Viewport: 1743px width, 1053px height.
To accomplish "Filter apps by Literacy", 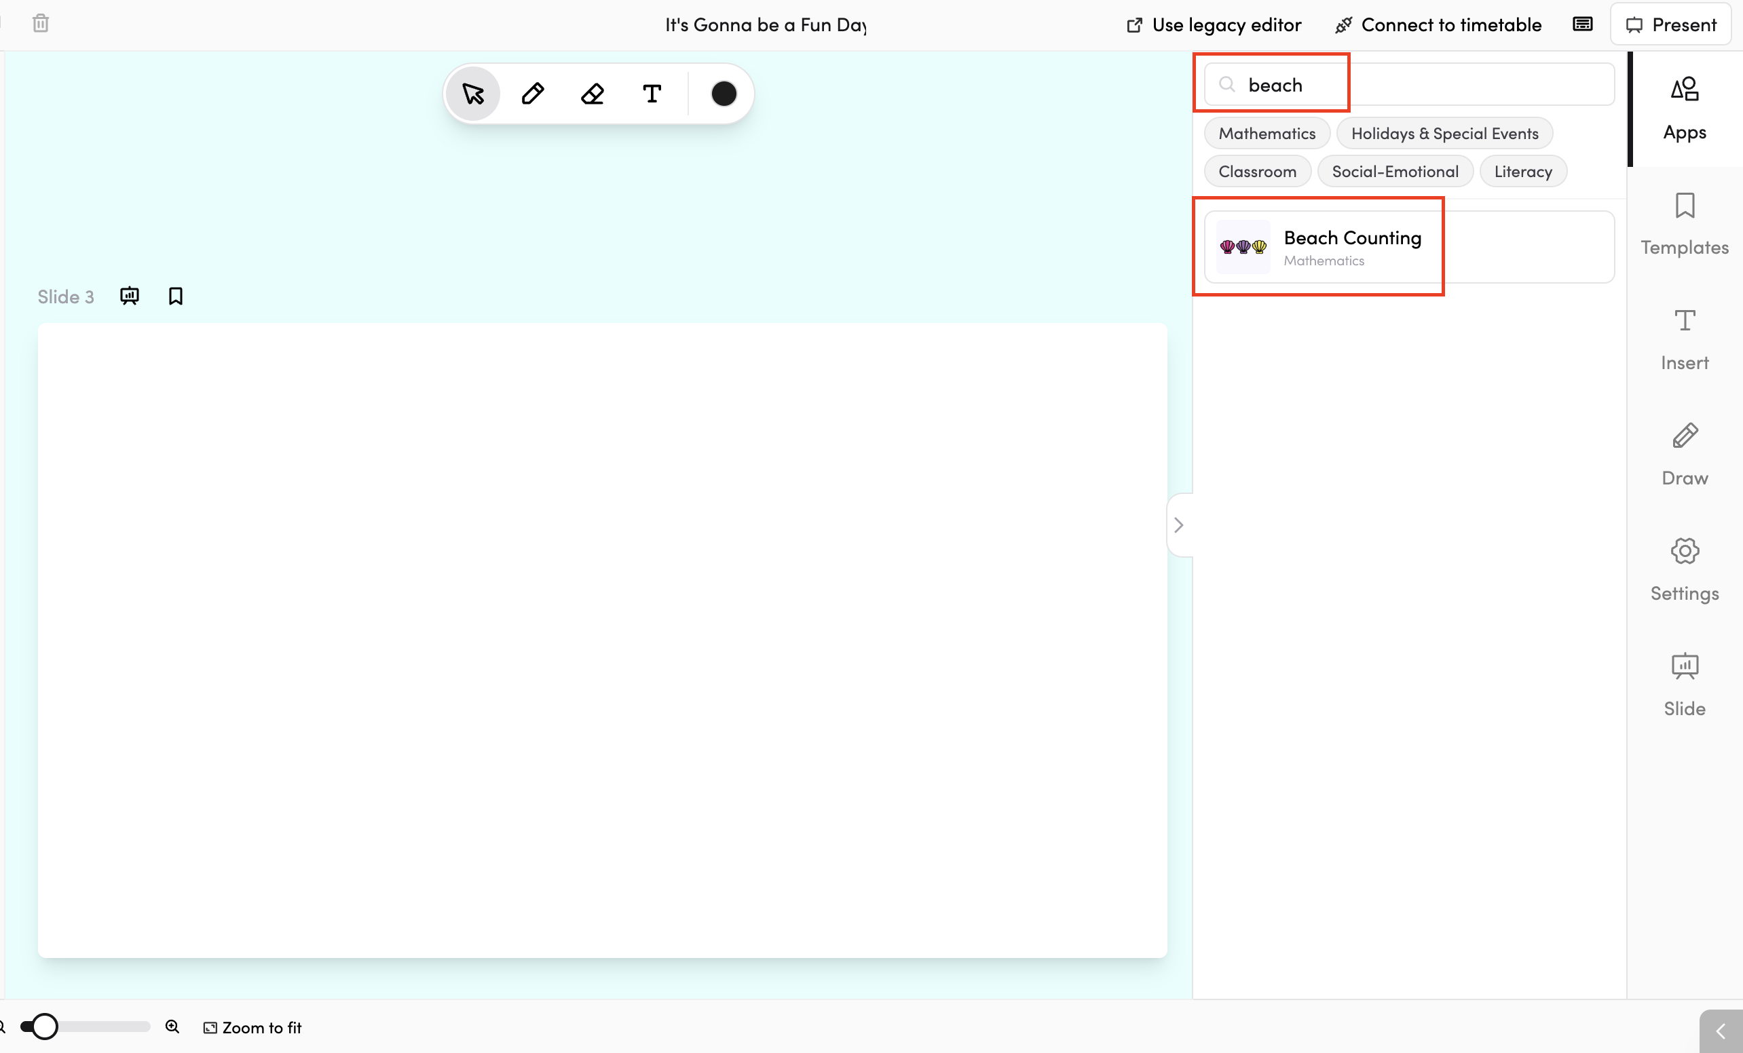I will point(1523,172).
